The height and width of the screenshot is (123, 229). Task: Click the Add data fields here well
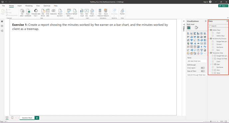click(x=196, y=61)
